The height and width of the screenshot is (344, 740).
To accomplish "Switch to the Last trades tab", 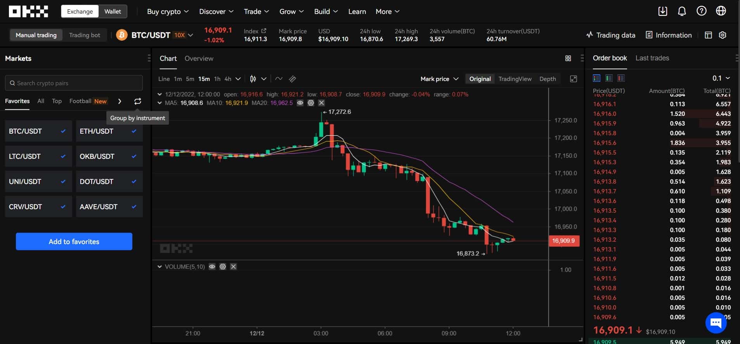I will pos(652,58).
